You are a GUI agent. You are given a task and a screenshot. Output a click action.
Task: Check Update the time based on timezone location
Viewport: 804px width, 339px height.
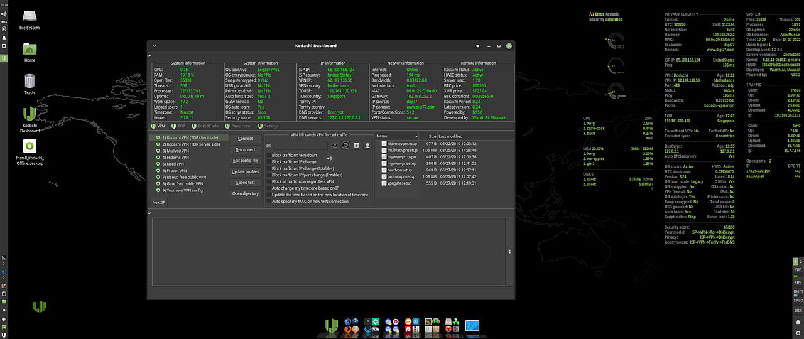point(269,195)
